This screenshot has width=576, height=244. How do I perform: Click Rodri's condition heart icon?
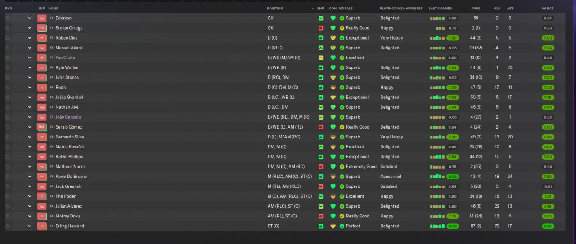pyautogui.click(x=333, y=87)
